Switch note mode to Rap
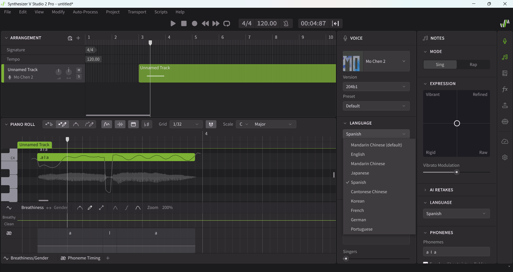Image resolution: width=513 pixels, height=272 pixels. pos(473,64)
